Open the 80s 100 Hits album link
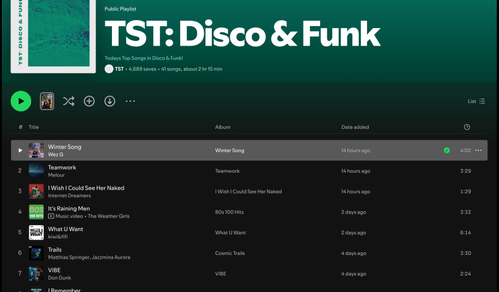 229,212
